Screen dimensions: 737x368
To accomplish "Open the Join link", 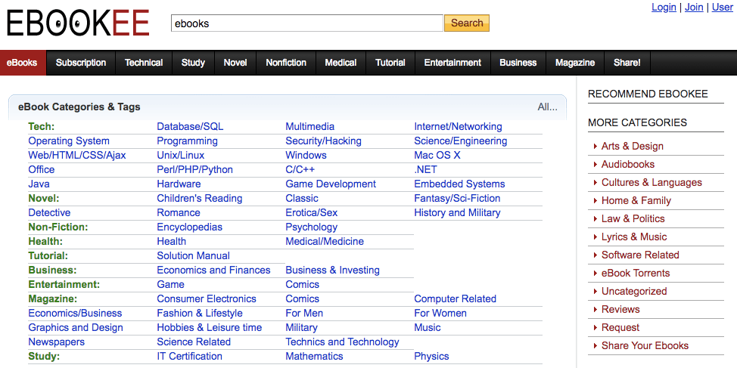I will 694,7.
